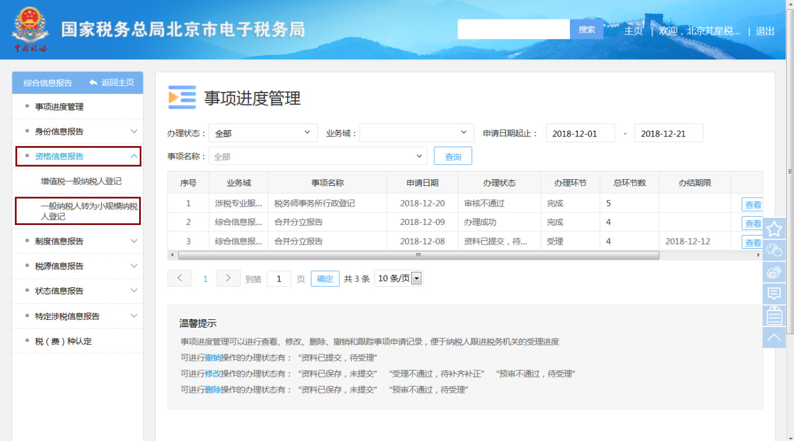Click scrollbar right arrow under the table
This screenshot has width=794, height=441.
tap(758, 255)
